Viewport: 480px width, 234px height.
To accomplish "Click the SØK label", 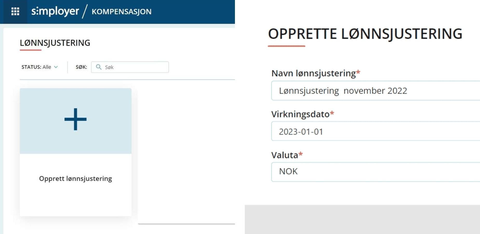I will (81, 67).
